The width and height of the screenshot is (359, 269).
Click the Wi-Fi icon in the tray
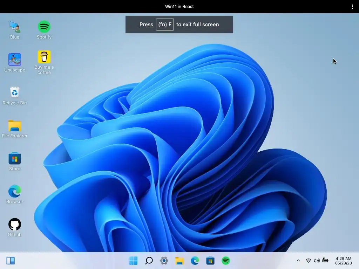coord(309,261)
